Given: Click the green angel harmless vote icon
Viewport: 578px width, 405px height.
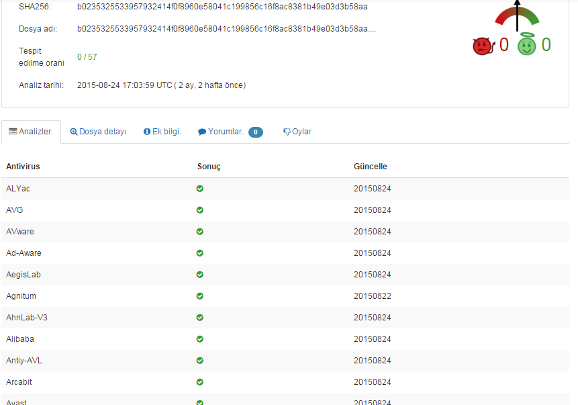Looking at the screenshot, I should point(527,44).
